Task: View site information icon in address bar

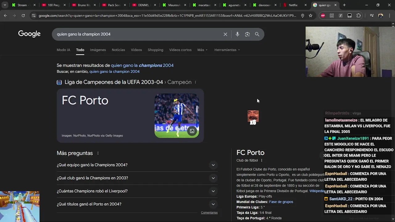Action: [34, 15]
